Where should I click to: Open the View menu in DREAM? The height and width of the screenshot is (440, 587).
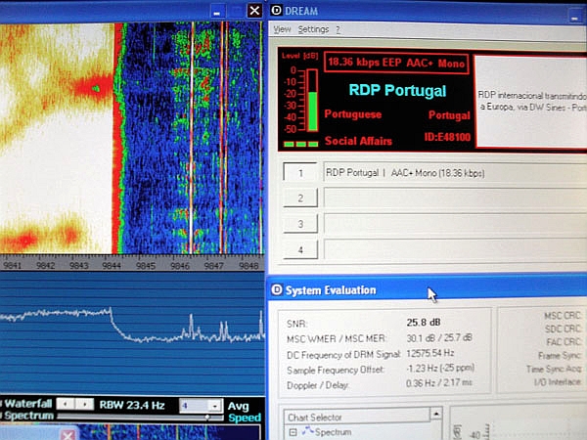pyautogui.click(x=282, y=29)
